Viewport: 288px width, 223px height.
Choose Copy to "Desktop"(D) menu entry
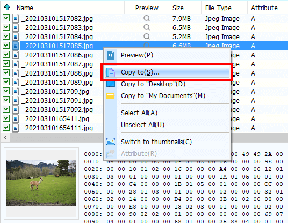click(x=167, y=84)
